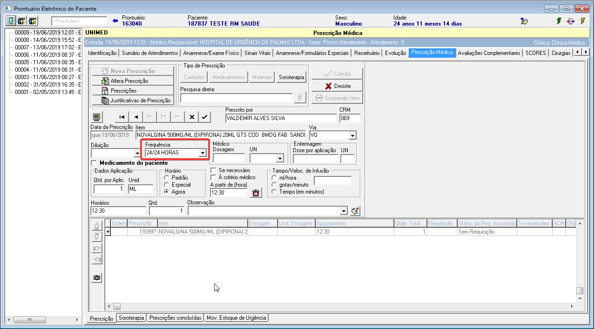The image size is (594, 329).
Task: Click Justificativas de Prescrição button
Action: coord(133,101)
